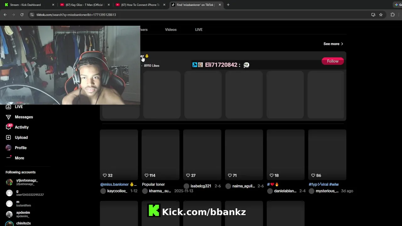This screenshot has width=402, height=226.
Task: View site information icon beside the URL
Action: pyautogui.click(x=32, y=14)
